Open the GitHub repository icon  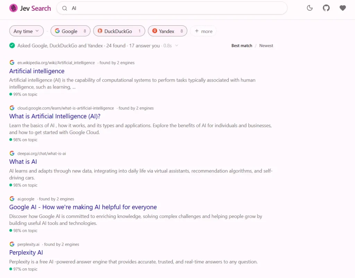[x=326, y=8]
